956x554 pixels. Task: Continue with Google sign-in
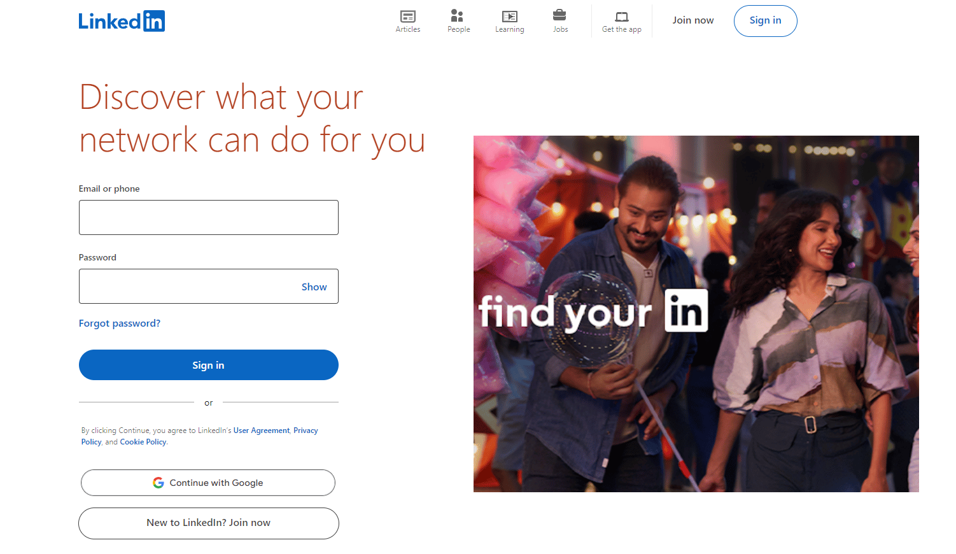click(208, 483)
